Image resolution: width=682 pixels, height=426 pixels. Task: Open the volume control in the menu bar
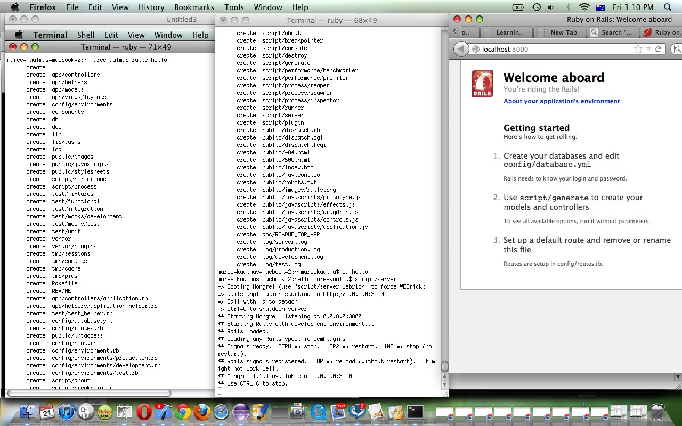coord(551,7)
